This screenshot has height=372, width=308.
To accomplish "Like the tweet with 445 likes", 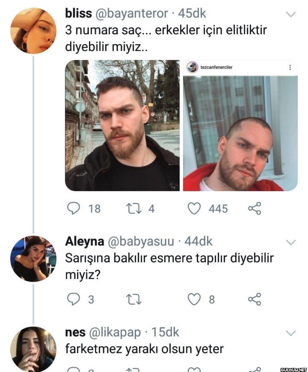I will (194, 208).
